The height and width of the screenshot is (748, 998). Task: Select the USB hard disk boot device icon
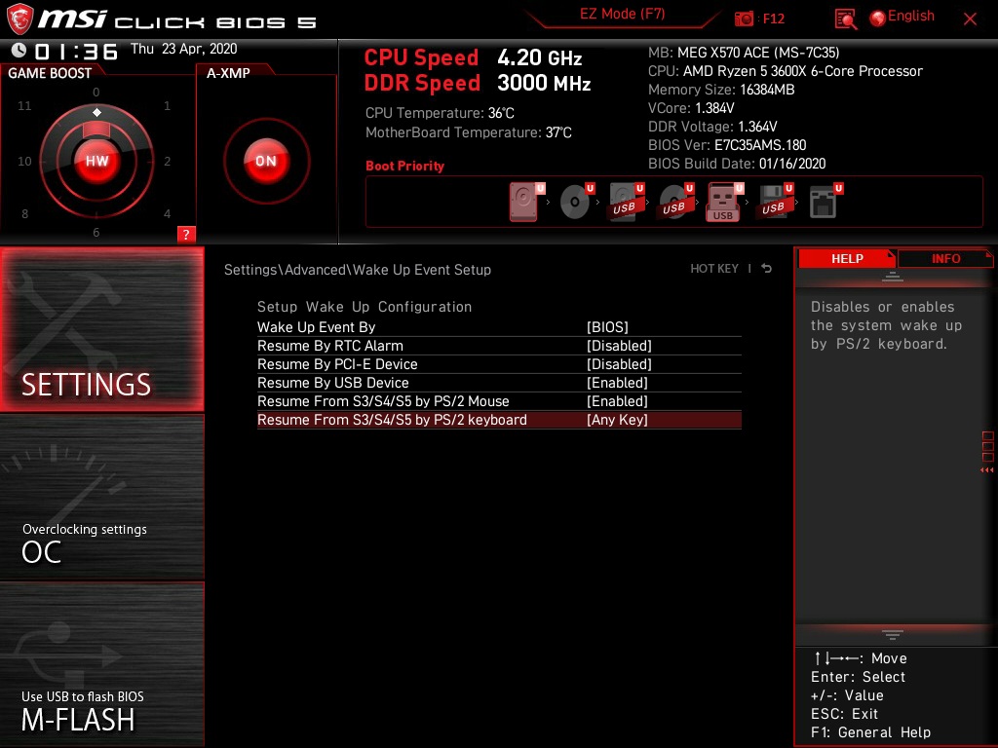625,202
